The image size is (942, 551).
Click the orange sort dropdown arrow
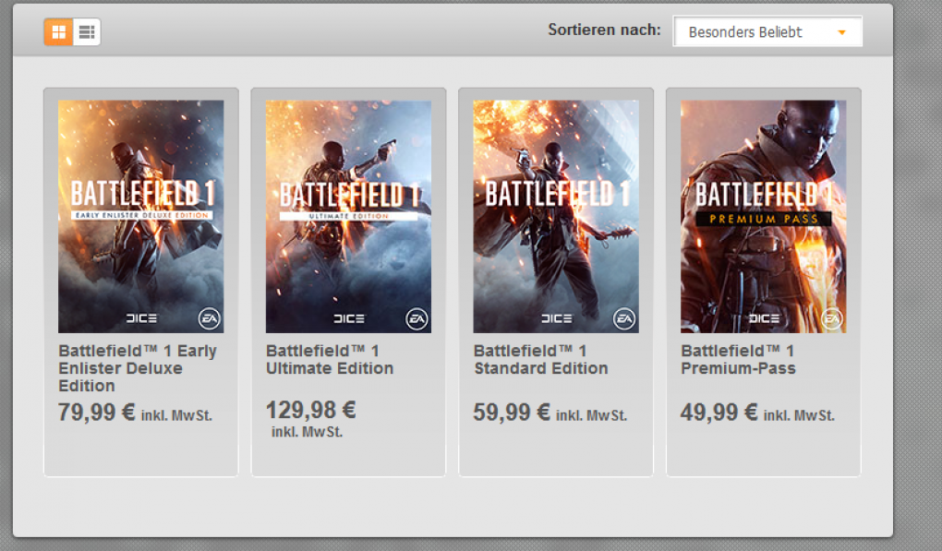coord(841,32)
